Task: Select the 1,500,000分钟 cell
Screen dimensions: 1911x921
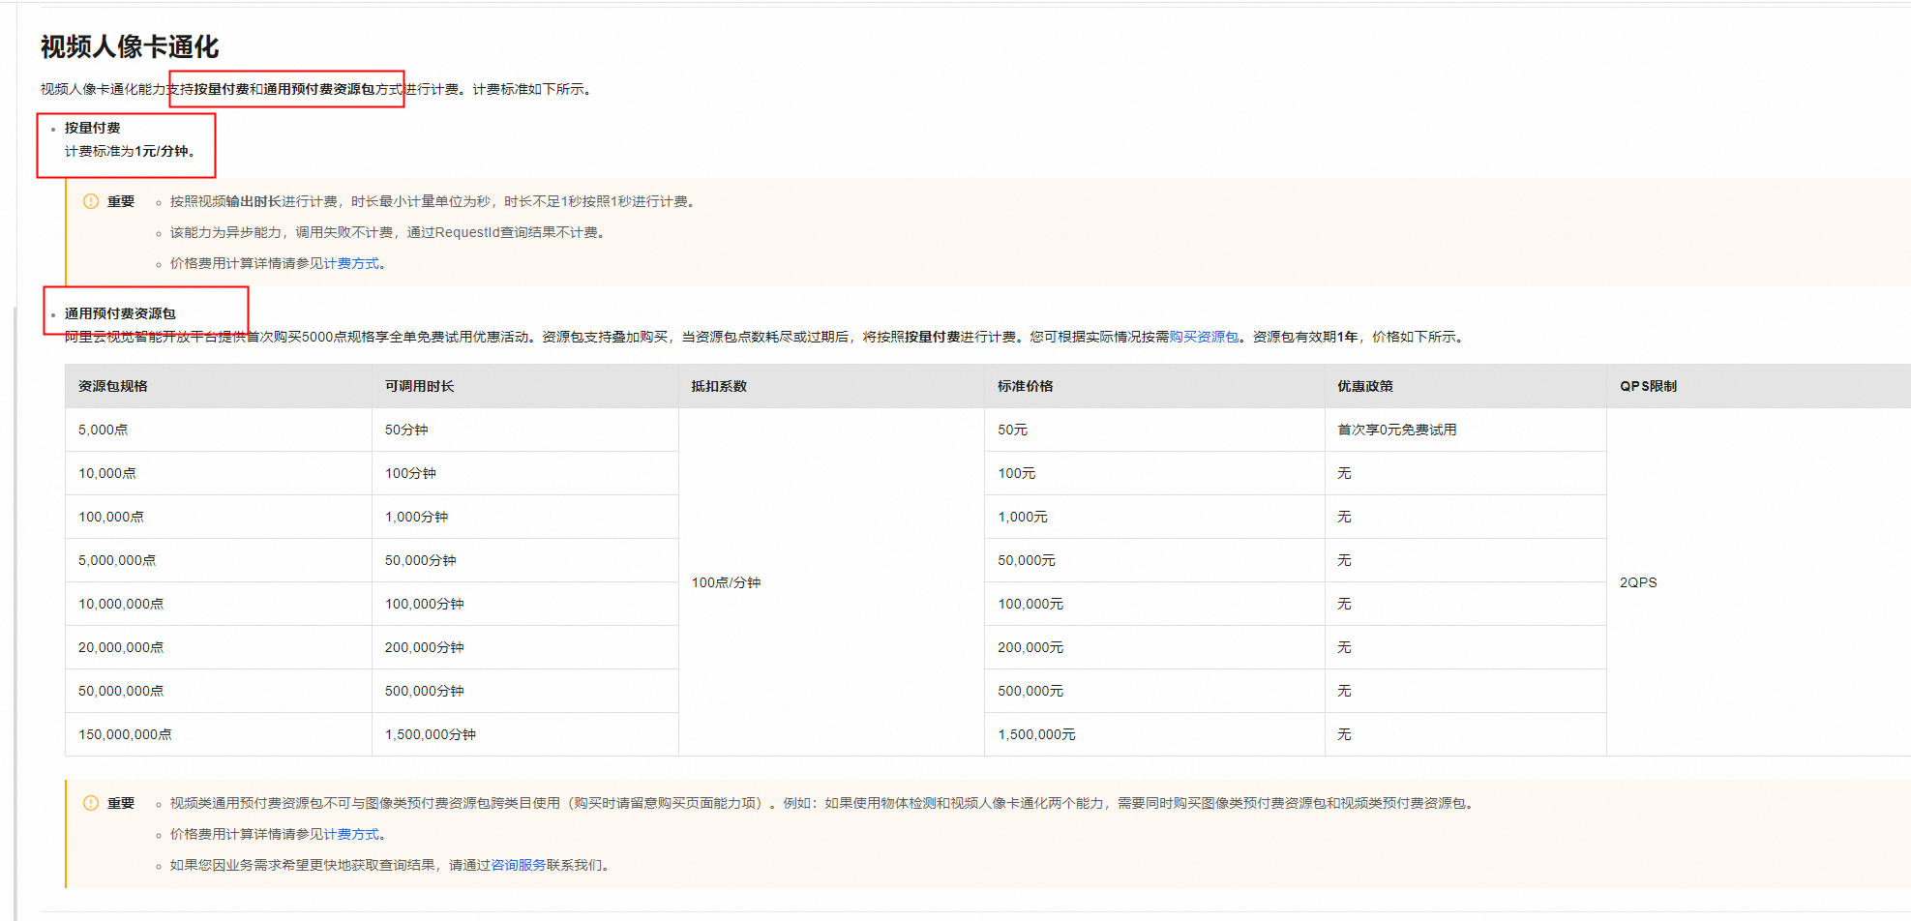Action: tap(525, 734)
